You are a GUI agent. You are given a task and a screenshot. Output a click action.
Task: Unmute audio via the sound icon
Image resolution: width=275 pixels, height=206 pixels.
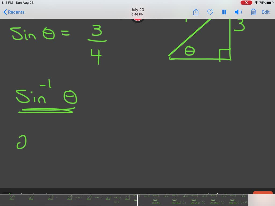pyautogui.click(x=238, y=12)
